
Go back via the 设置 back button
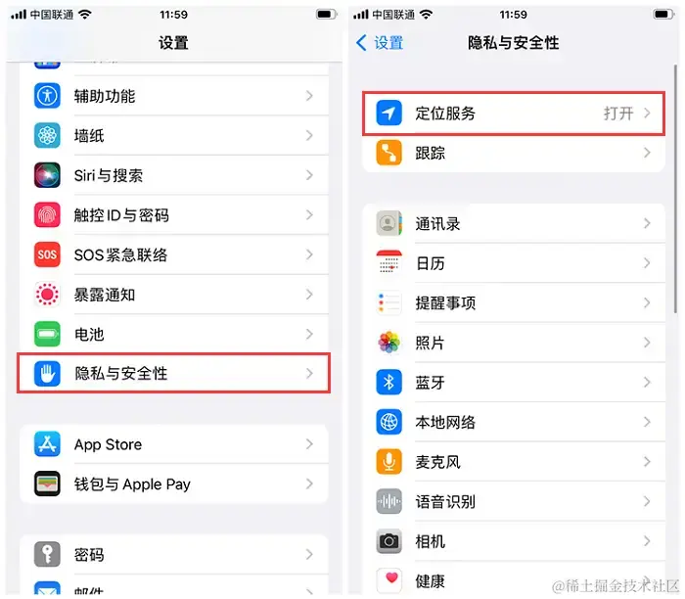click(380, 43)
